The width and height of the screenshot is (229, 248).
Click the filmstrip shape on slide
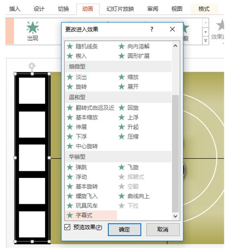32,157
